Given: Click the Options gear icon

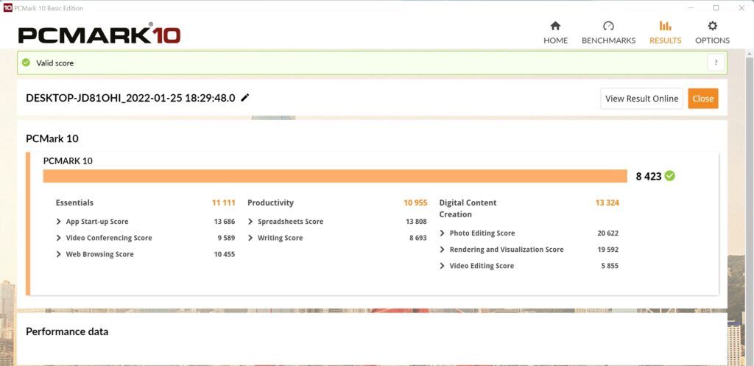Looking at the screenshot, I should coord(713,26).
